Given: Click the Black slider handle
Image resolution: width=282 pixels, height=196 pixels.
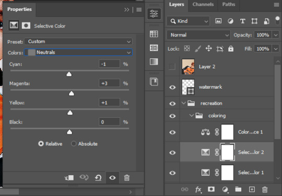Looking at the screenshot, I should click(x=69, y=132).
